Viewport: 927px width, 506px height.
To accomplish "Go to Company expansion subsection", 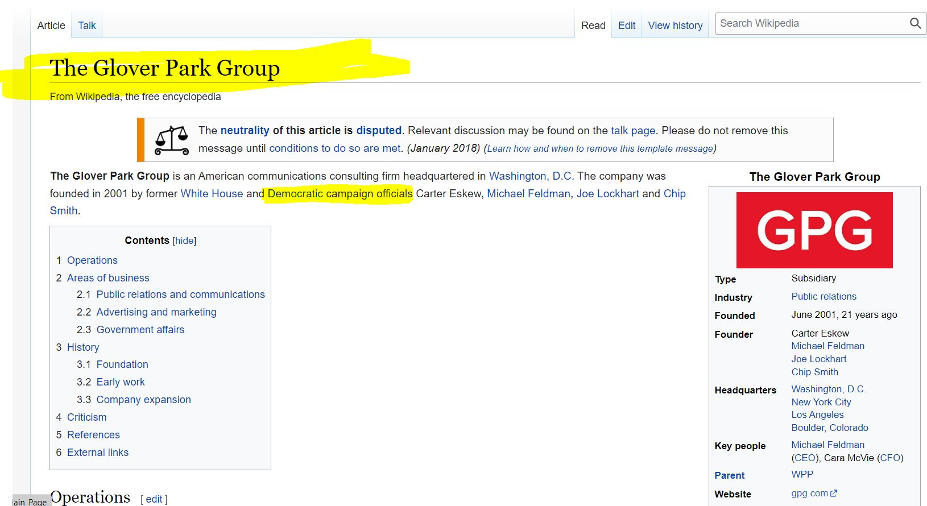I will click(144, 400).
